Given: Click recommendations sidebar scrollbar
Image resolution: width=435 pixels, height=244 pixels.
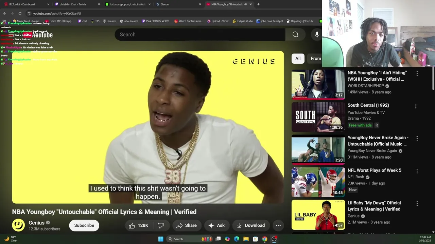Looking at the screenshot, I should pyautogui.click(x=433, y=79).
